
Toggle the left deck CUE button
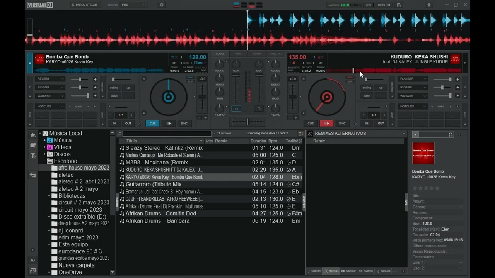coord(152,124)
